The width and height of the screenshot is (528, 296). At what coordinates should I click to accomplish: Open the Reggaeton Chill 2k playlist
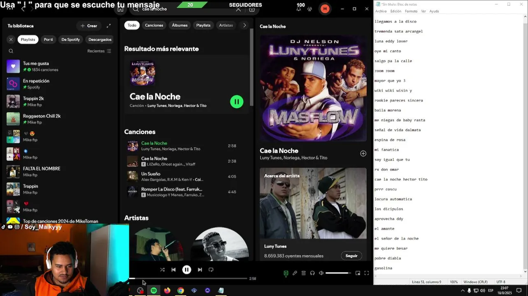[60, 119]
